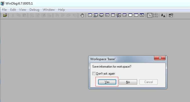190x102 pixels.
Task: Show the Call Stack window icon
Action: (119, 15)
